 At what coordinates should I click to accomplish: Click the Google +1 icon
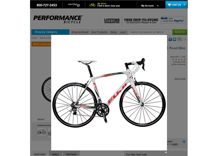point(180,39)
